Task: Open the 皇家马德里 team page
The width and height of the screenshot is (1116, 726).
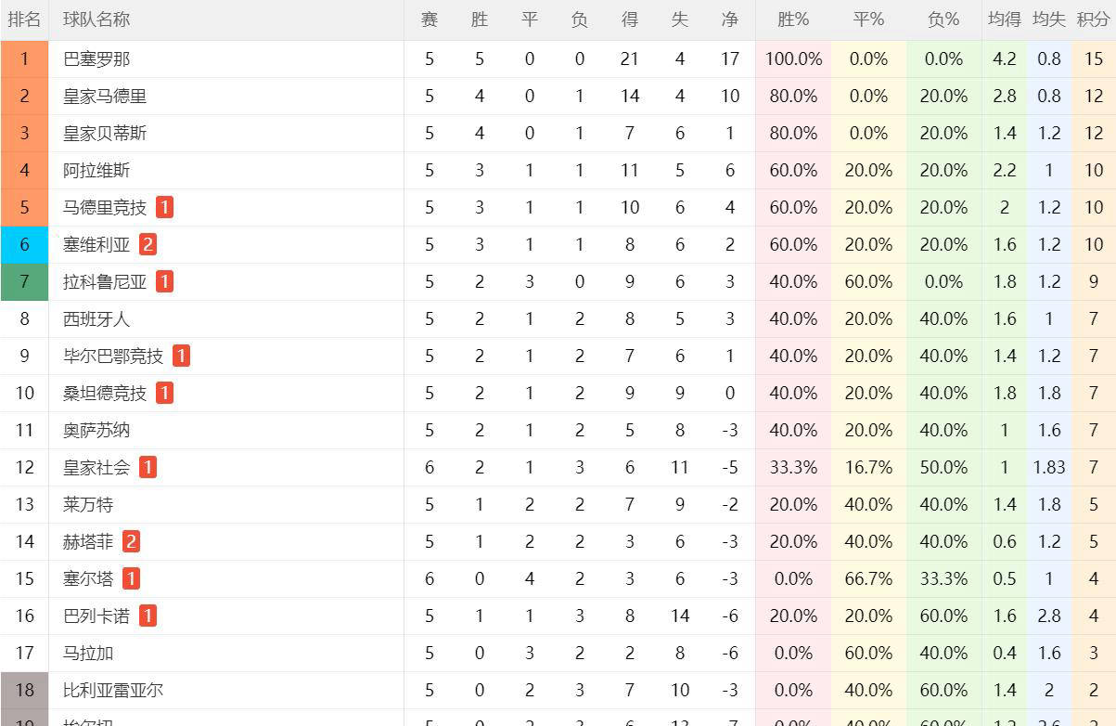Action: (105, 96)
